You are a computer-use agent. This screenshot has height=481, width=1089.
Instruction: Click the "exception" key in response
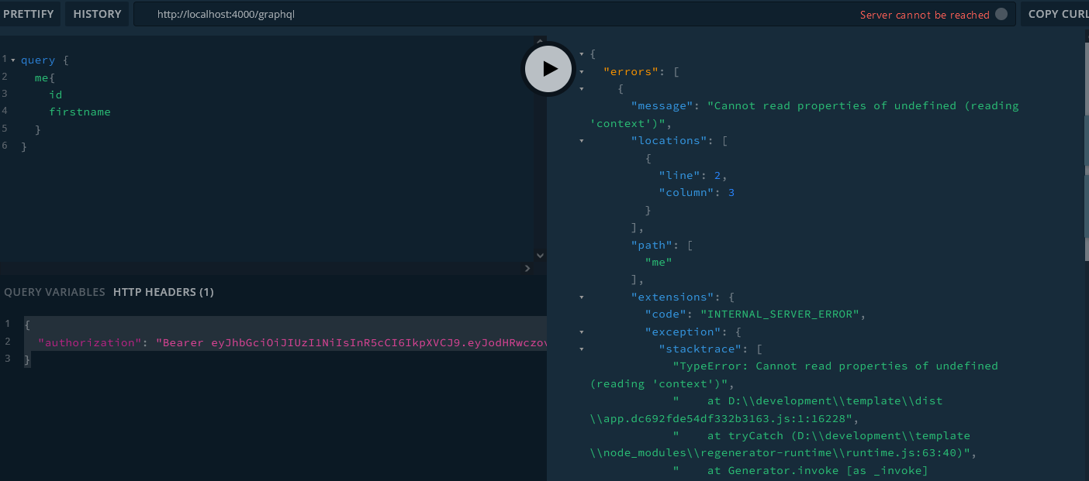pyautogui.click(x=683, y=332)
